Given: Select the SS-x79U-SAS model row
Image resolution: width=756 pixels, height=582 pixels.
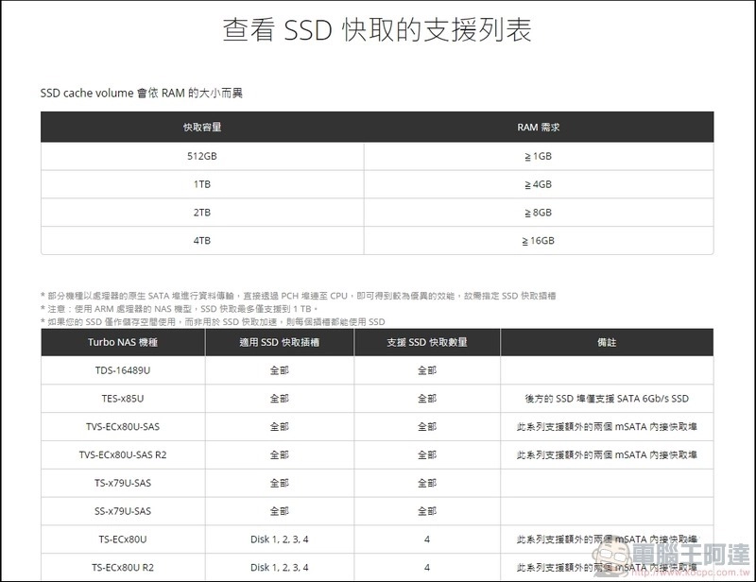Looking at the screenshot, I should coord(123,509).
